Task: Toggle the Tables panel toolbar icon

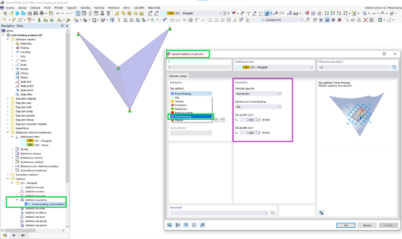Action: coord(84,13)
